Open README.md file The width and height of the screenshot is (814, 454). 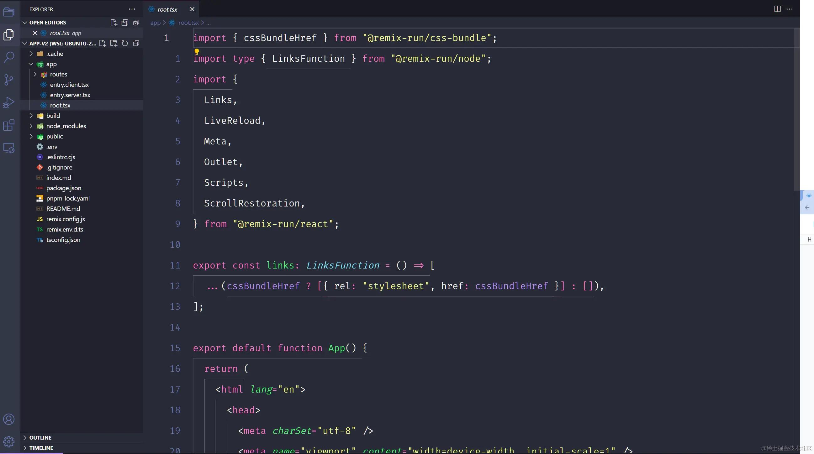click(82, 209)
